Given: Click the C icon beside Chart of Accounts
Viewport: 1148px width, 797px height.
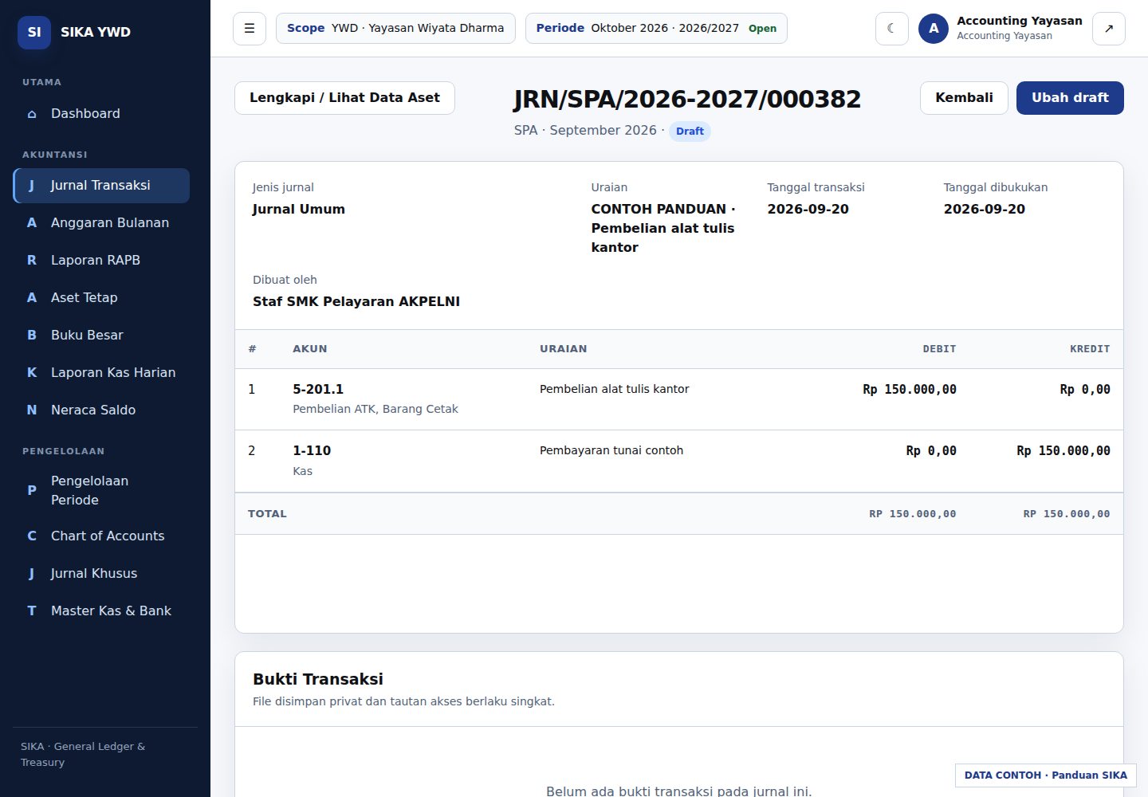Looking at the screenshot, I should coord(32,536).
